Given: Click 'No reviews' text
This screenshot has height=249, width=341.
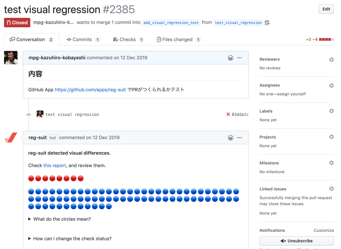Looking at the screenshot, I should pyautogui.click(x=270, y=68).
